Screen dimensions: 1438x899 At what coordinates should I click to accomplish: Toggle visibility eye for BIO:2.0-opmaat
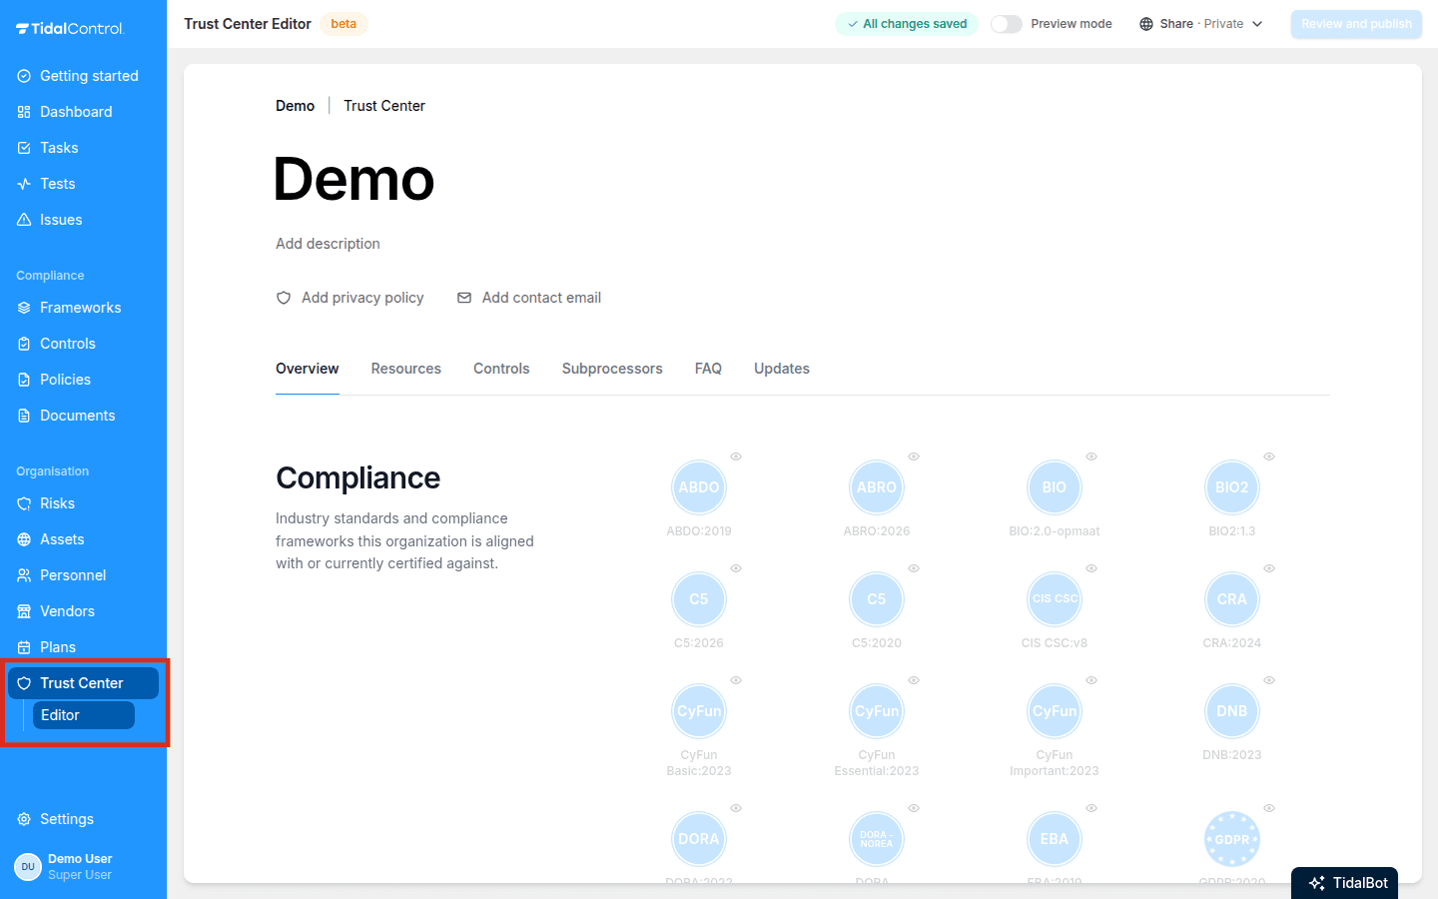1091,456
